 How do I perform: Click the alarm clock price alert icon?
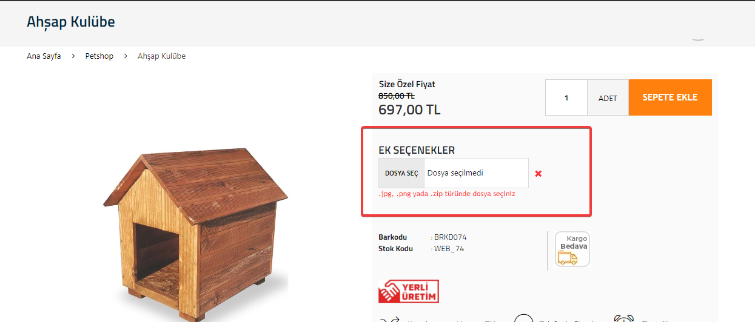coord(624,318)
